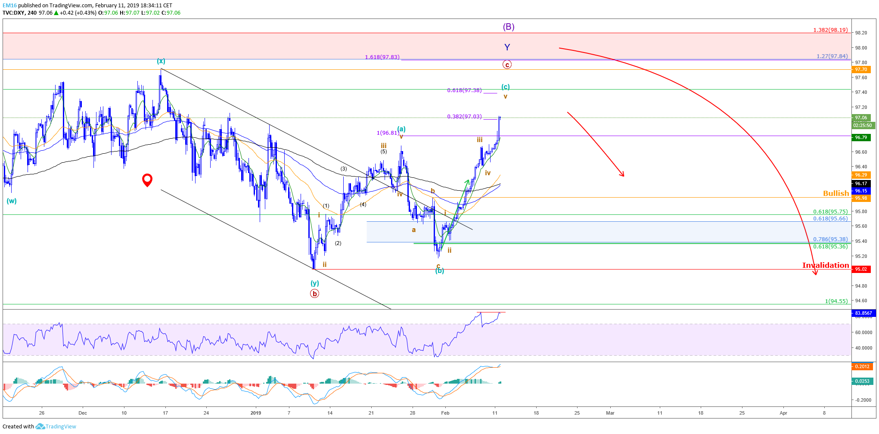
Task: Click the red location pin marker
Action: [147, 180]
